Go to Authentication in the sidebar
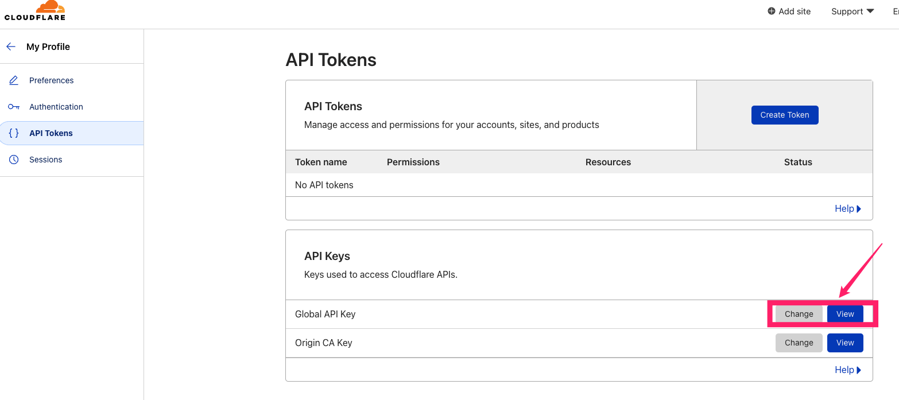Viewport: 899px width, 400px height. tap(56, 107)
